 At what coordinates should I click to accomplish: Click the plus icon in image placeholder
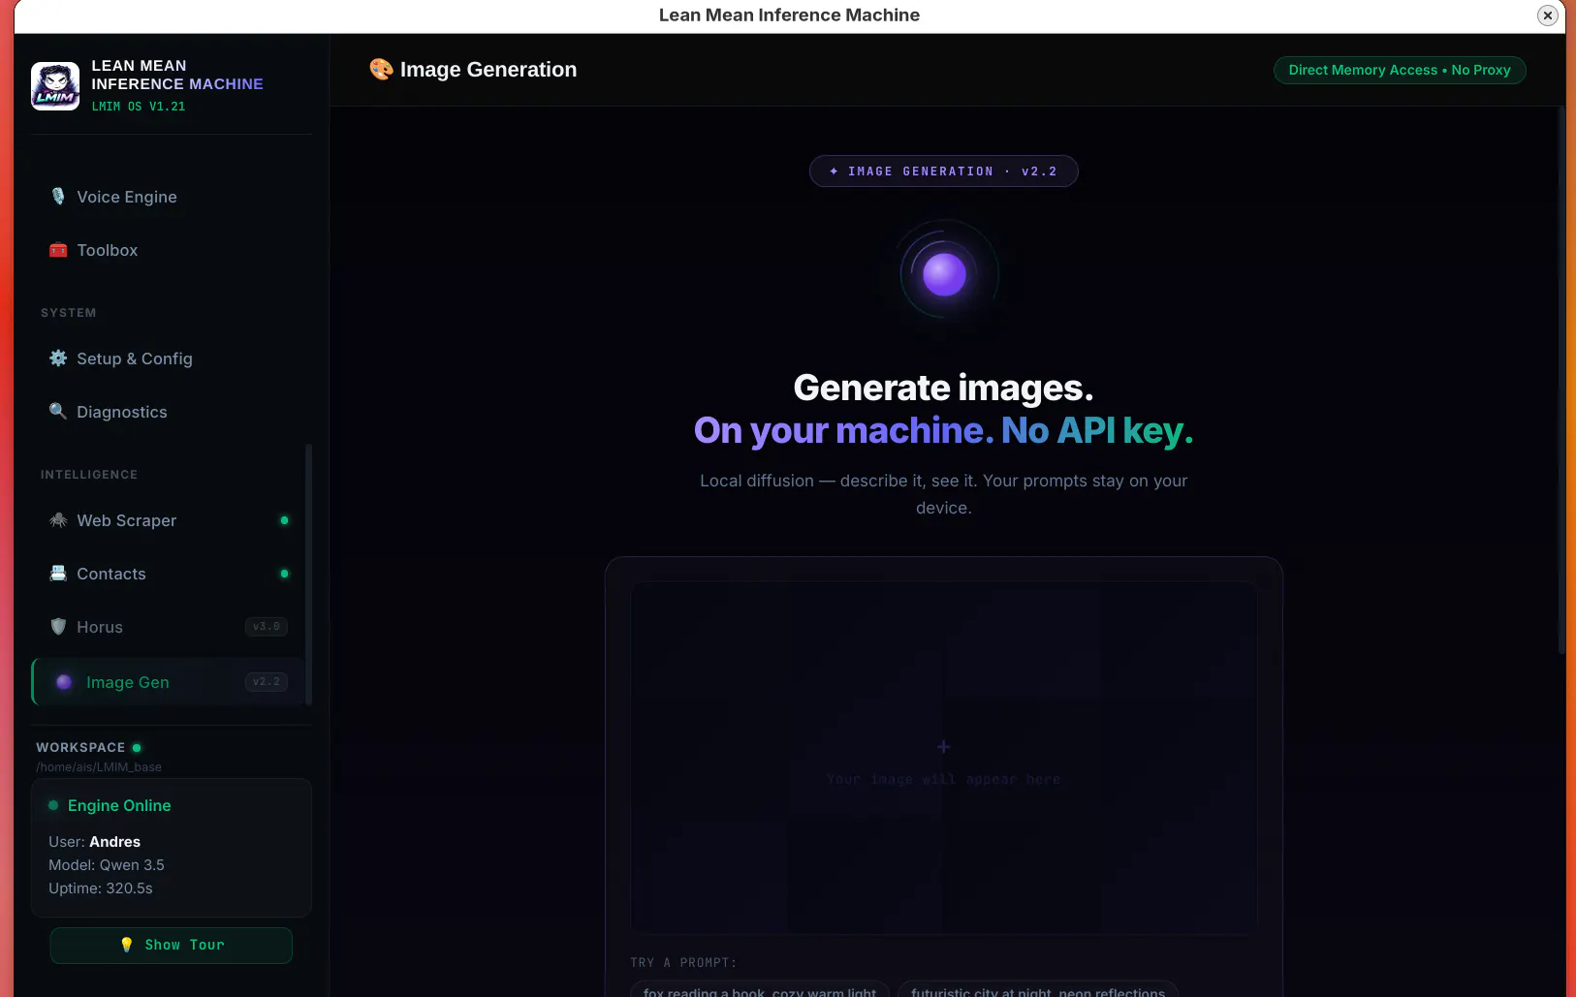[943, 746]
